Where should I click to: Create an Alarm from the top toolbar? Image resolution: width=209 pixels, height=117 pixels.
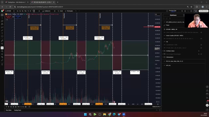tap(60, 11)
